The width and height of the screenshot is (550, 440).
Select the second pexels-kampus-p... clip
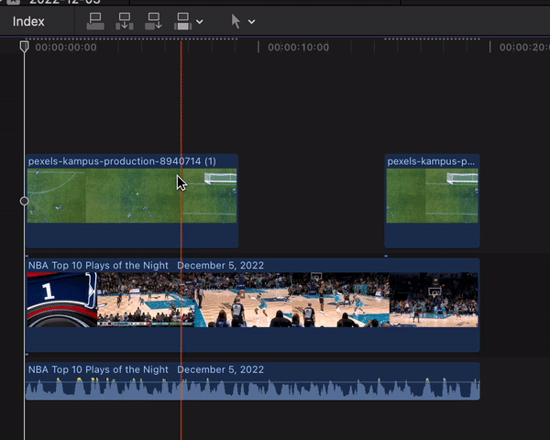tap(432, 201)
